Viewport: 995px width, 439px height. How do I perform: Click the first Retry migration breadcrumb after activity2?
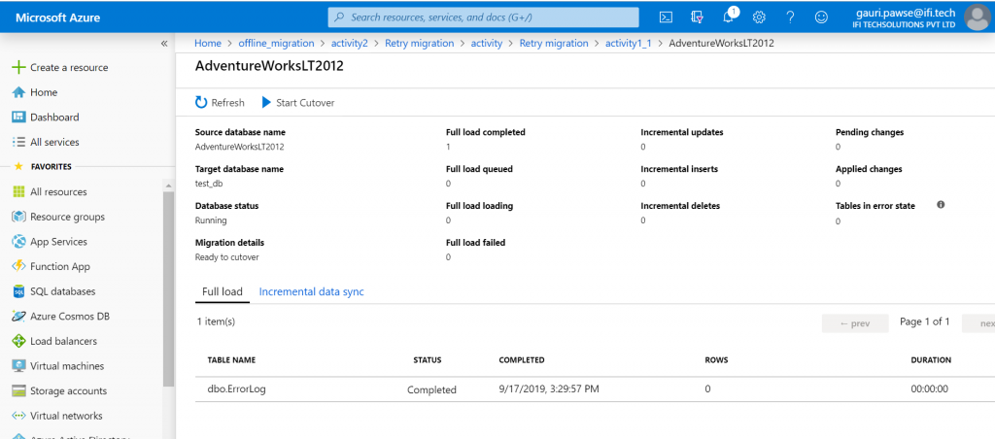(x=420, y=43)
